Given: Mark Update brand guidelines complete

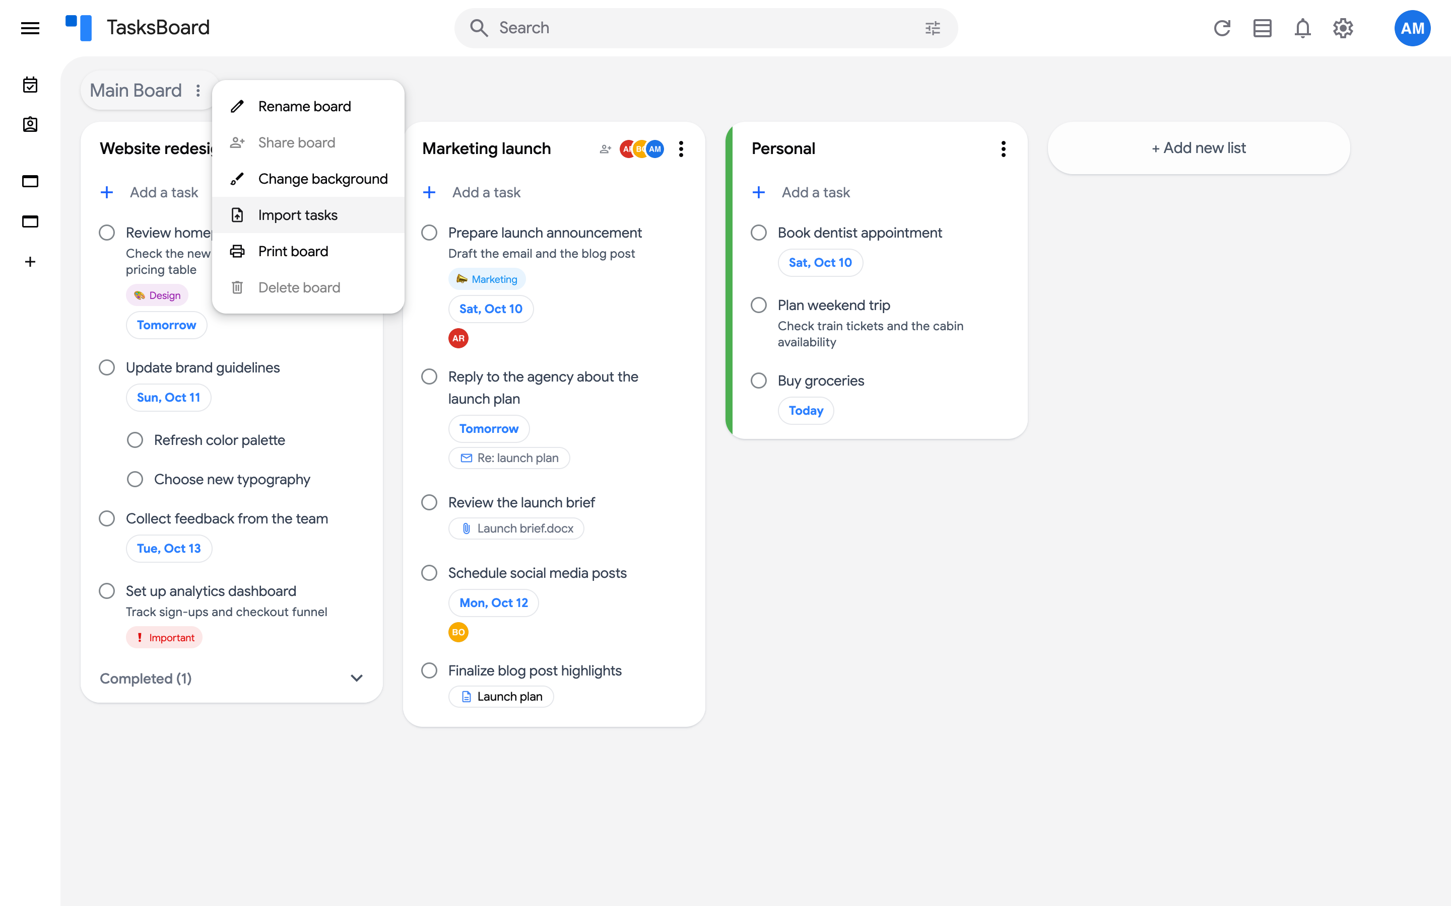Looking at the screenshot, I should tap(107, 367).
